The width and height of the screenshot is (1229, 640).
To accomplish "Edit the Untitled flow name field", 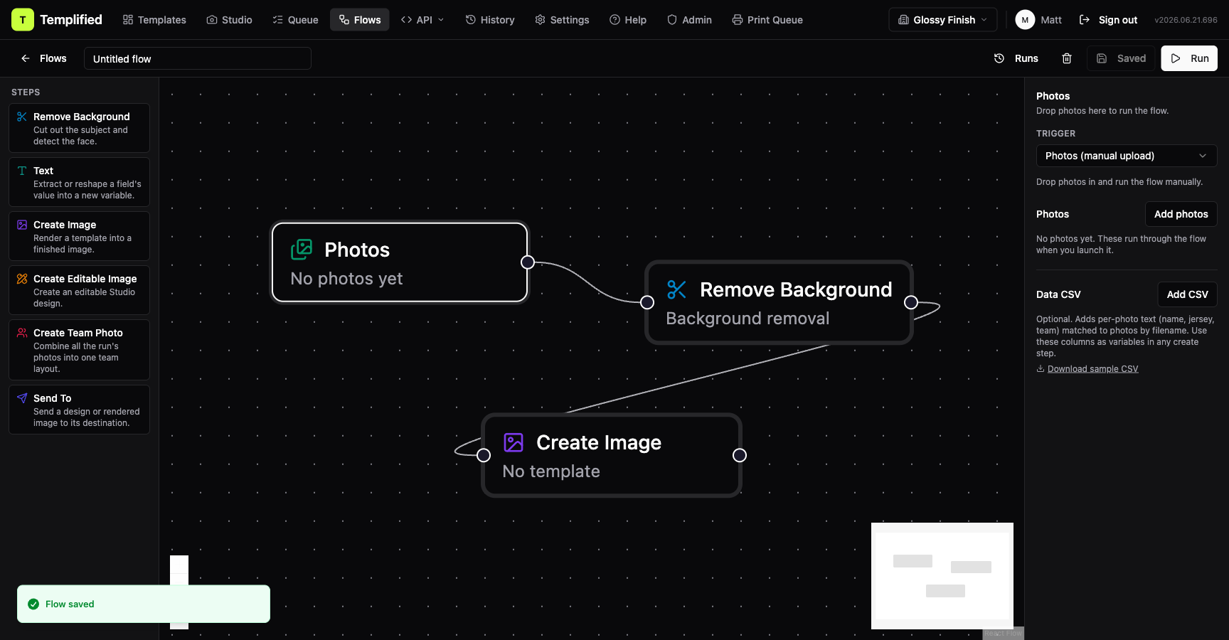I will [198, 58].
